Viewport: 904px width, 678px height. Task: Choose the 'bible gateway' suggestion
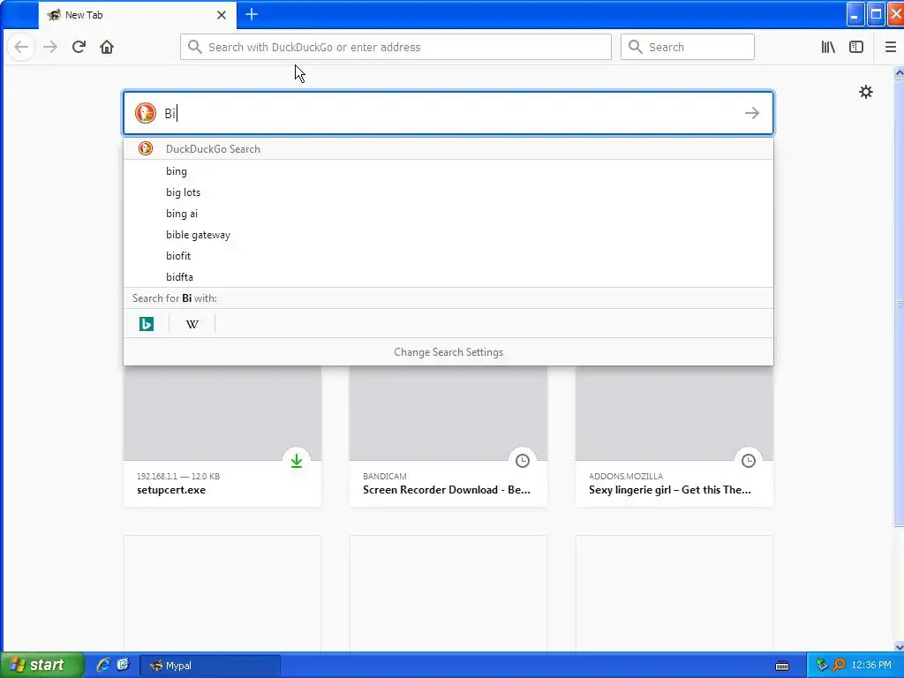click(x=448, y=235)
